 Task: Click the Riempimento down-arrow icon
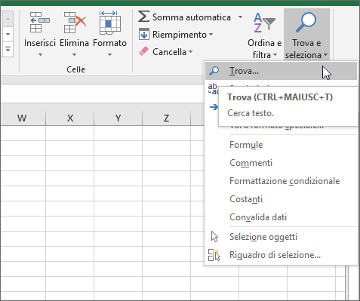click(144, 35)
